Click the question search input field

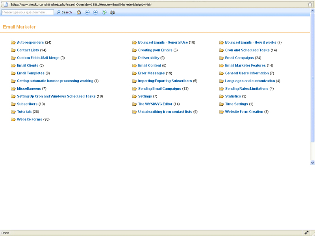(x=28, y=12)
